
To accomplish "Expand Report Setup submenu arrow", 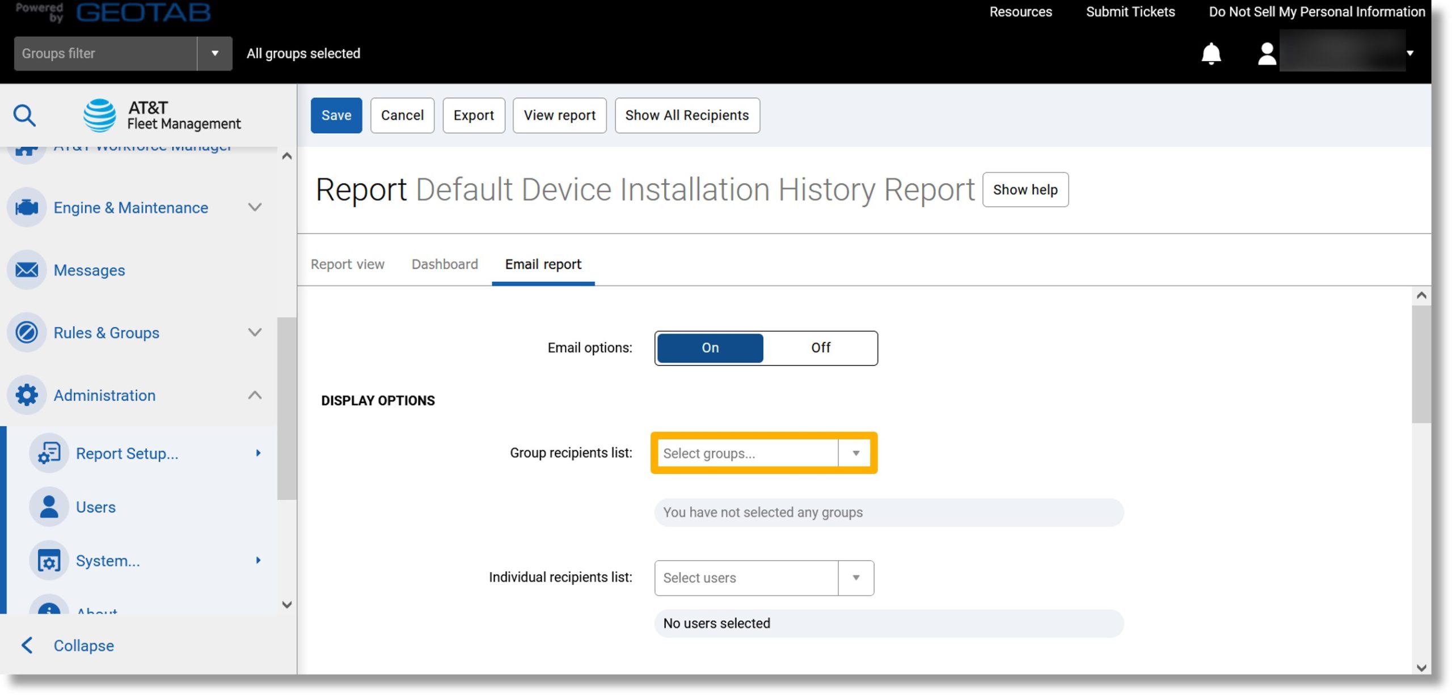I will click(258, 453).
